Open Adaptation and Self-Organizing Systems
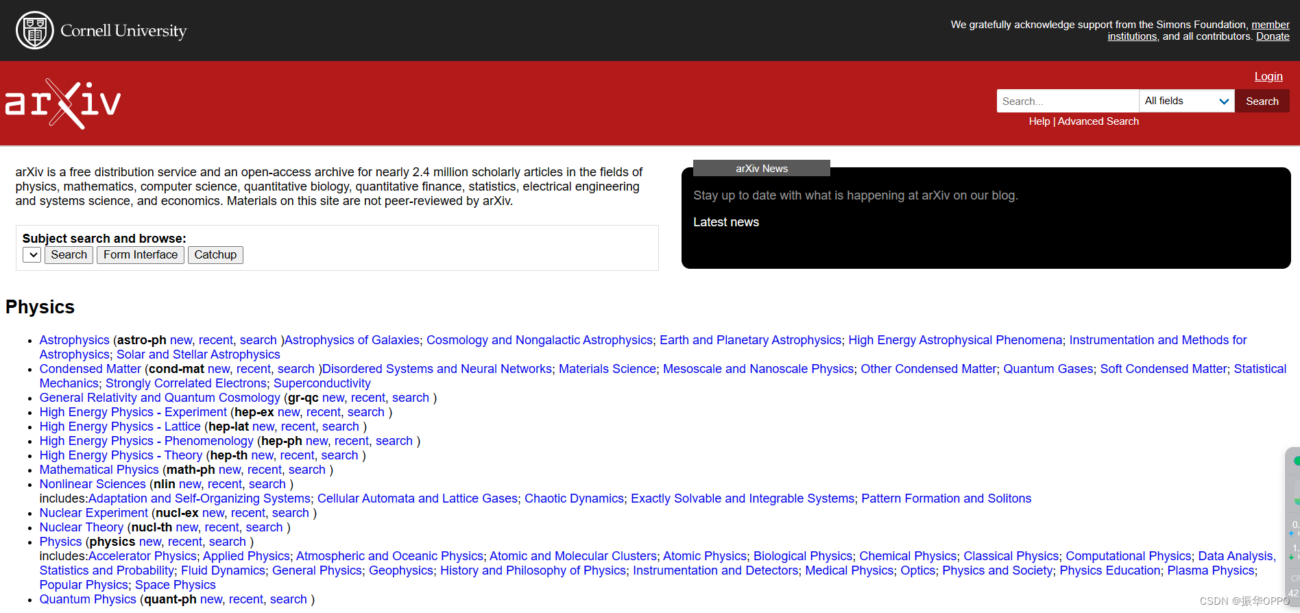The width and height of the screenshot is (1300, 613). pyautogui.click(x=200, y=498)
